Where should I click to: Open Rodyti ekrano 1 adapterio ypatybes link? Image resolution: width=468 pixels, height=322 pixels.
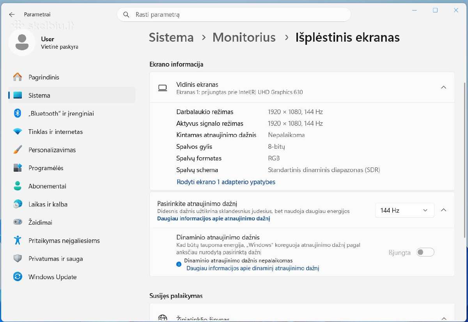pyautogui.click(x=226, y=182)
